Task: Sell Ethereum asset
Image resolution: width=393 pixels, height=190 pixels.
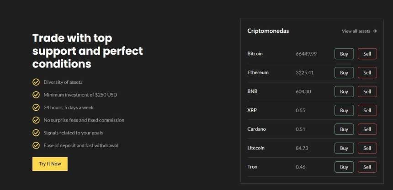Action: [367, 72]
